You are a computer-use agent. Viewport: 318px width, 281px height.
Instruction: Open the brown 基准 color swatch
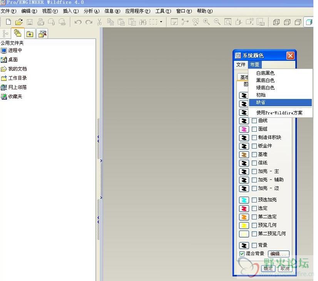[x=244, y=155]
